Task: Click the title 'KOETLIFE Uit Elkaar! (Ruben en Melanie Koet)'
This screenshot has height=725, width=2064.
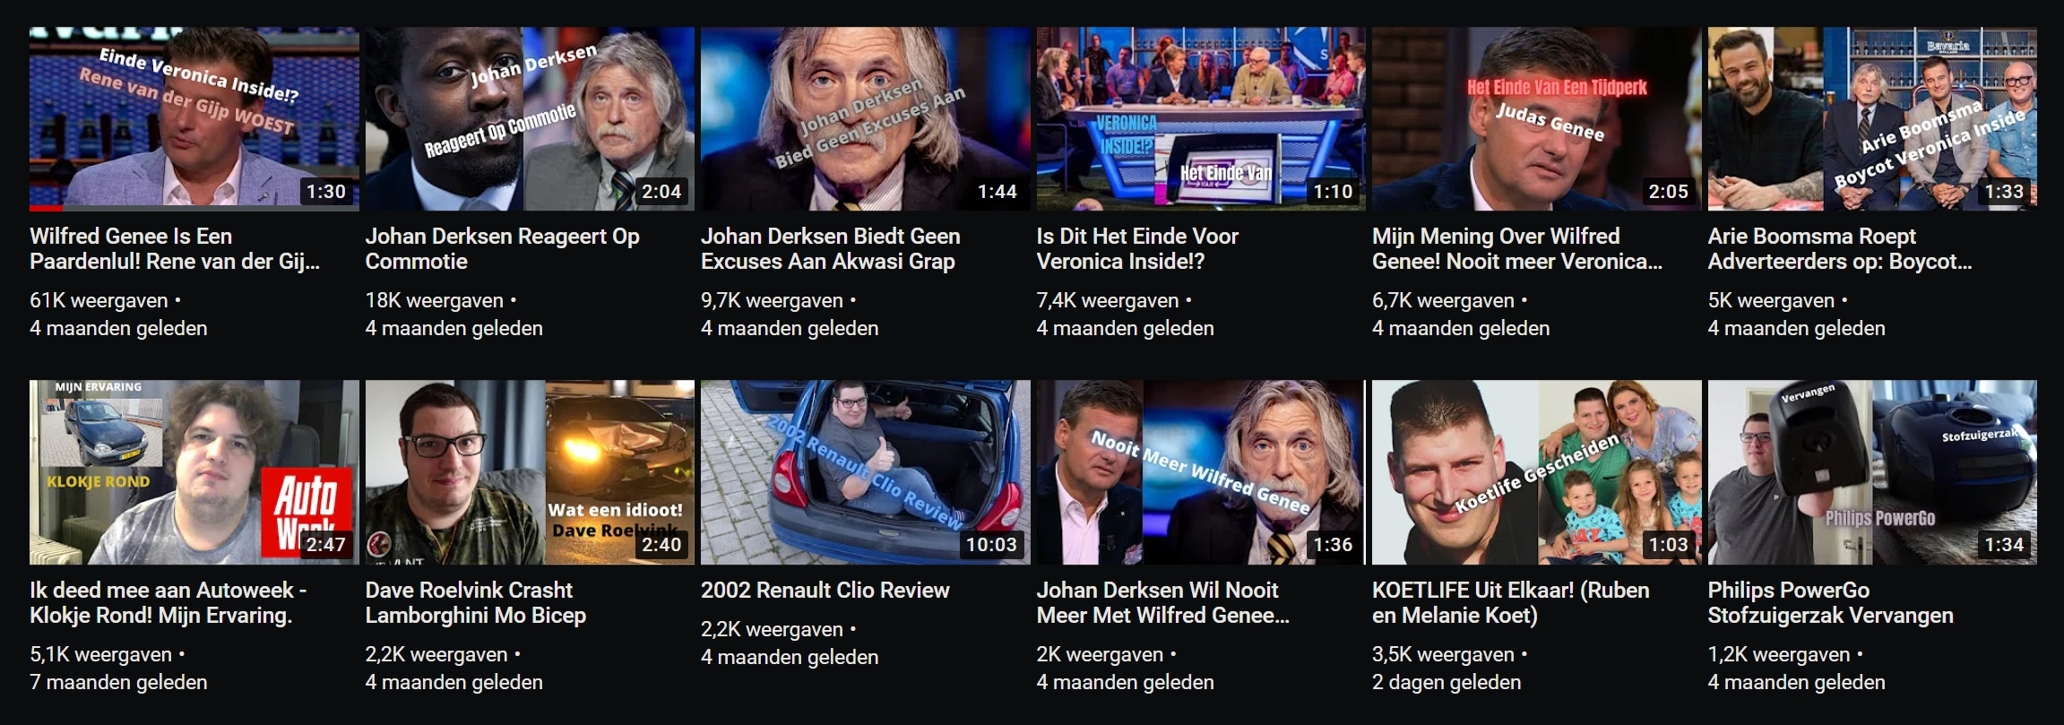Action: pos(1510,602)
